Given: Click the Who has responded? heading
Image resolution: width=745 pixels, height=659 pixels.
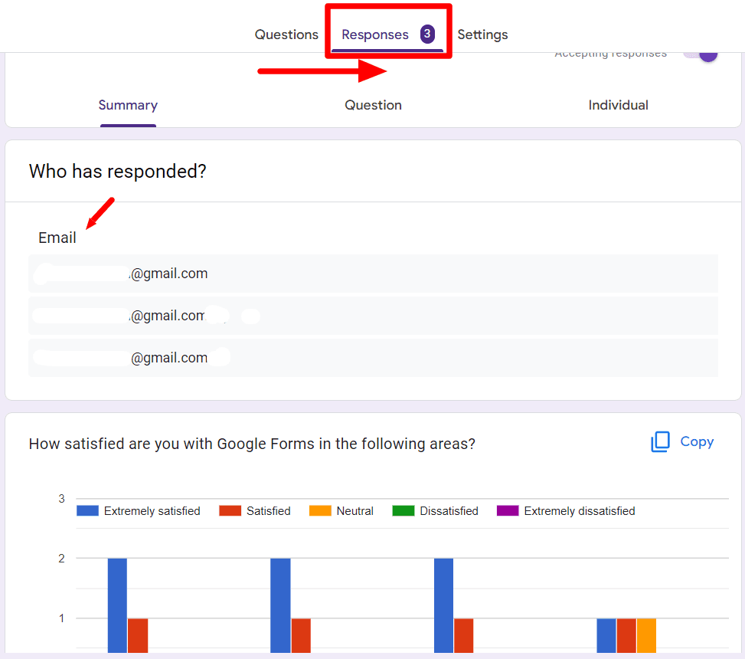Looking at the screenshot, I should coord(117,171).
